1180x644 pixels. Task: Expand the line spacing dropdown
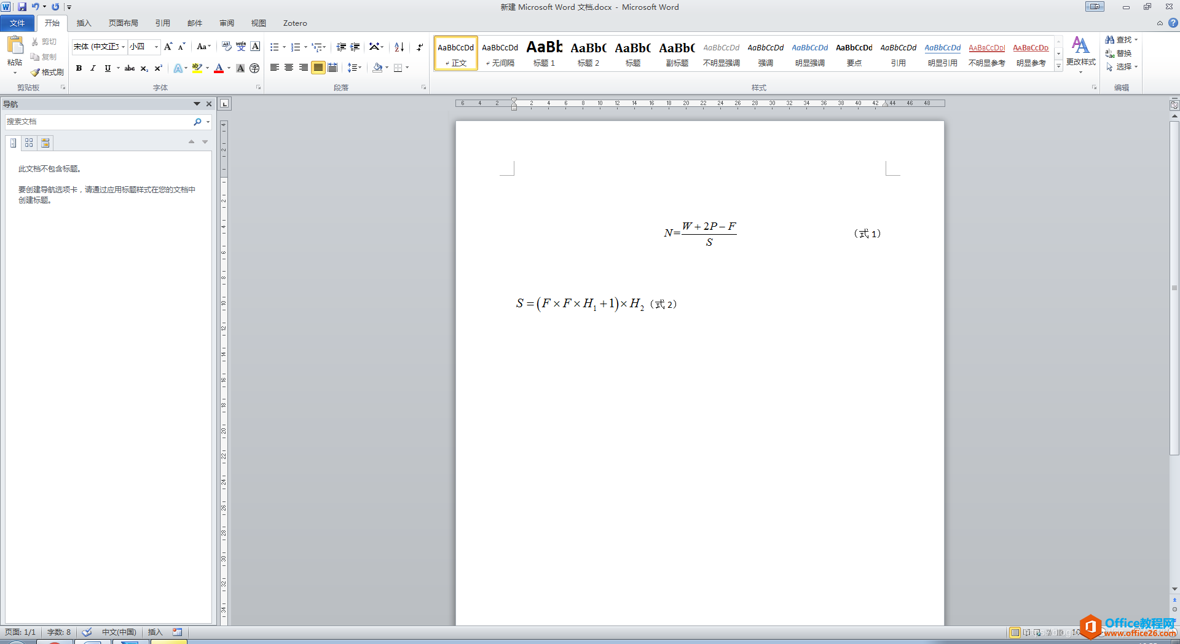tap(360, 68)
